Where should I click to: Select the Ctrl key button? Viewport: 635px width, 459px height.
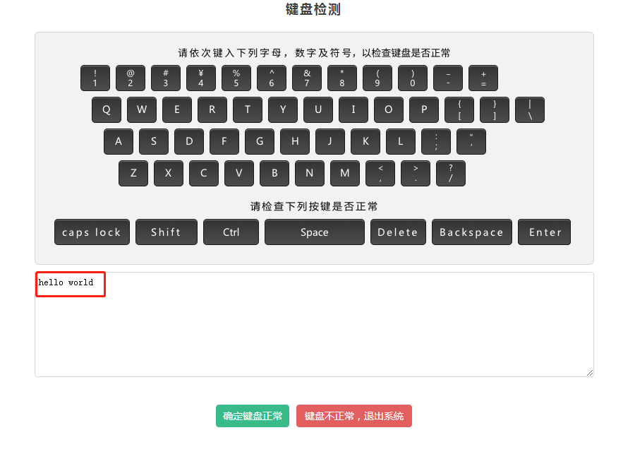click(231, 232)
